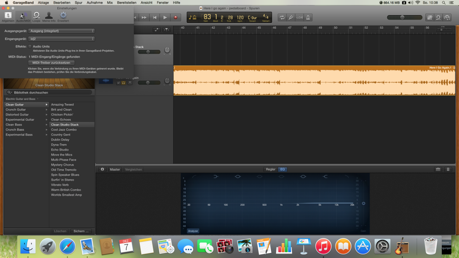Image resolution: width=459 pixels, height=258 pixels.
Task: Open the media browser icon
Action: 447,17
